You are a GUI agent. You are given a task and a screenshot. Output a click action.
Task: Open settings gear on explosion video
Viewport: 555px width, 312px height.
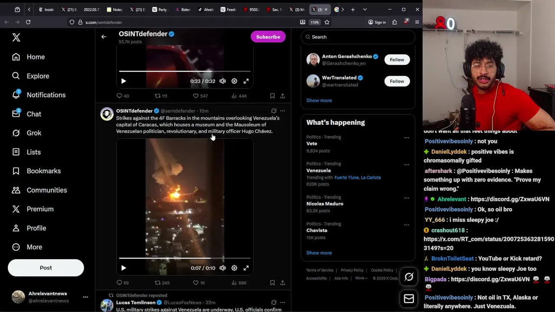234,268
